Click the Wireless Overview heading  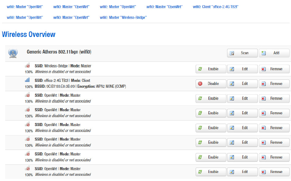[x=29, y=35]
